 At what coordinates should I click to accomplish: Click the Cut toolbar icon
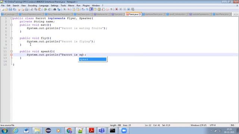[32, 9]
